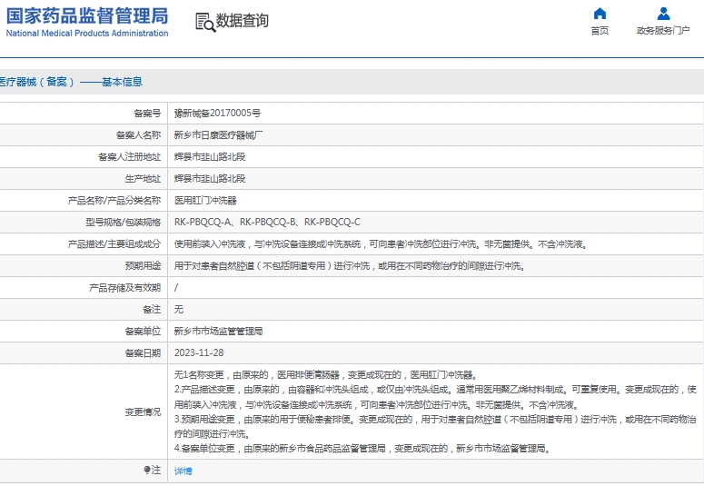Select 新乡市市场监管管理局 value

point(219,331)
